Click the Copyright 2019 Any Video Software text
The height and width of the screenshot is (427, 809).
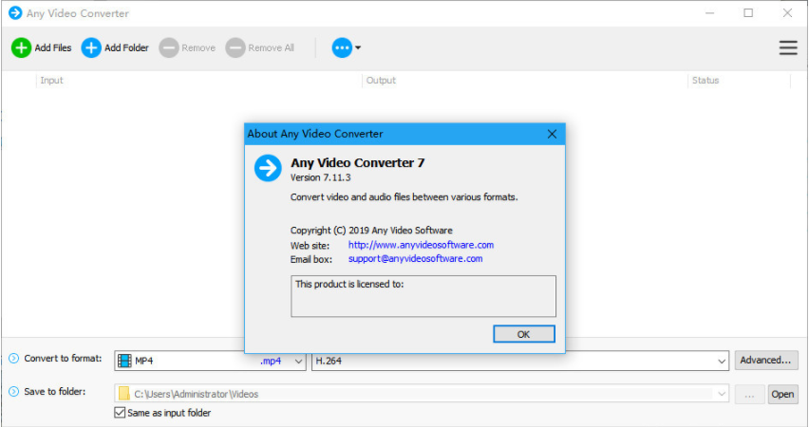371,231
